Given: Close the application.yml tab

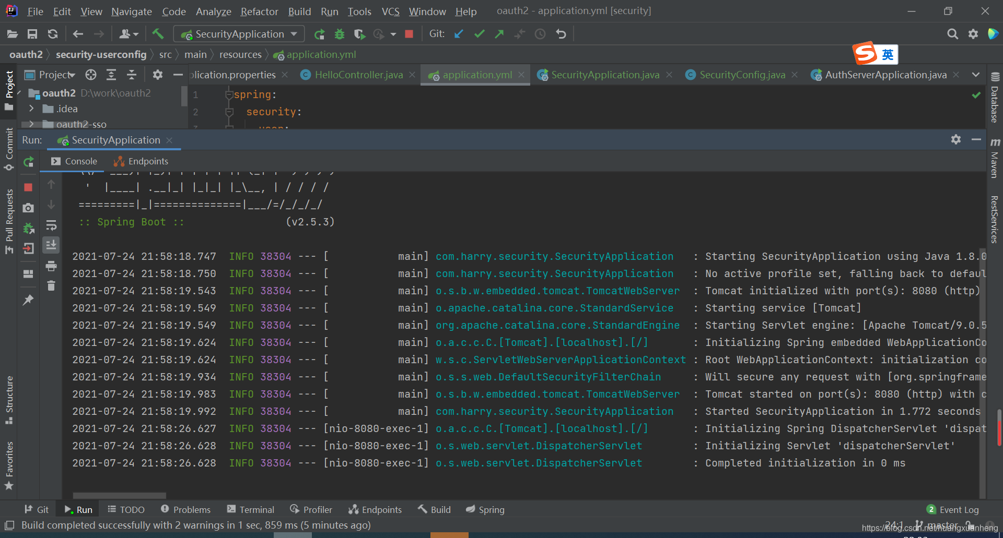Looking at the screenshot, I should click(x=521, y=75).
